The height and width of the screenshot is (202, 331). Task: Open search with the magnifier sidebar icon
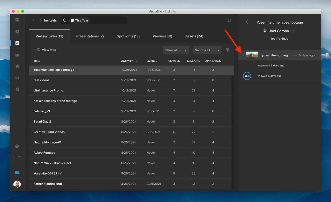pos(17,77)
